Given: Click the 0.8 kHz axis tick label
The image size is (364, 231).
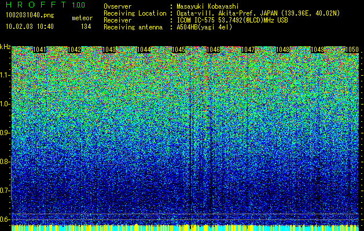Looking at the screenshot, I should coord(5,162).
